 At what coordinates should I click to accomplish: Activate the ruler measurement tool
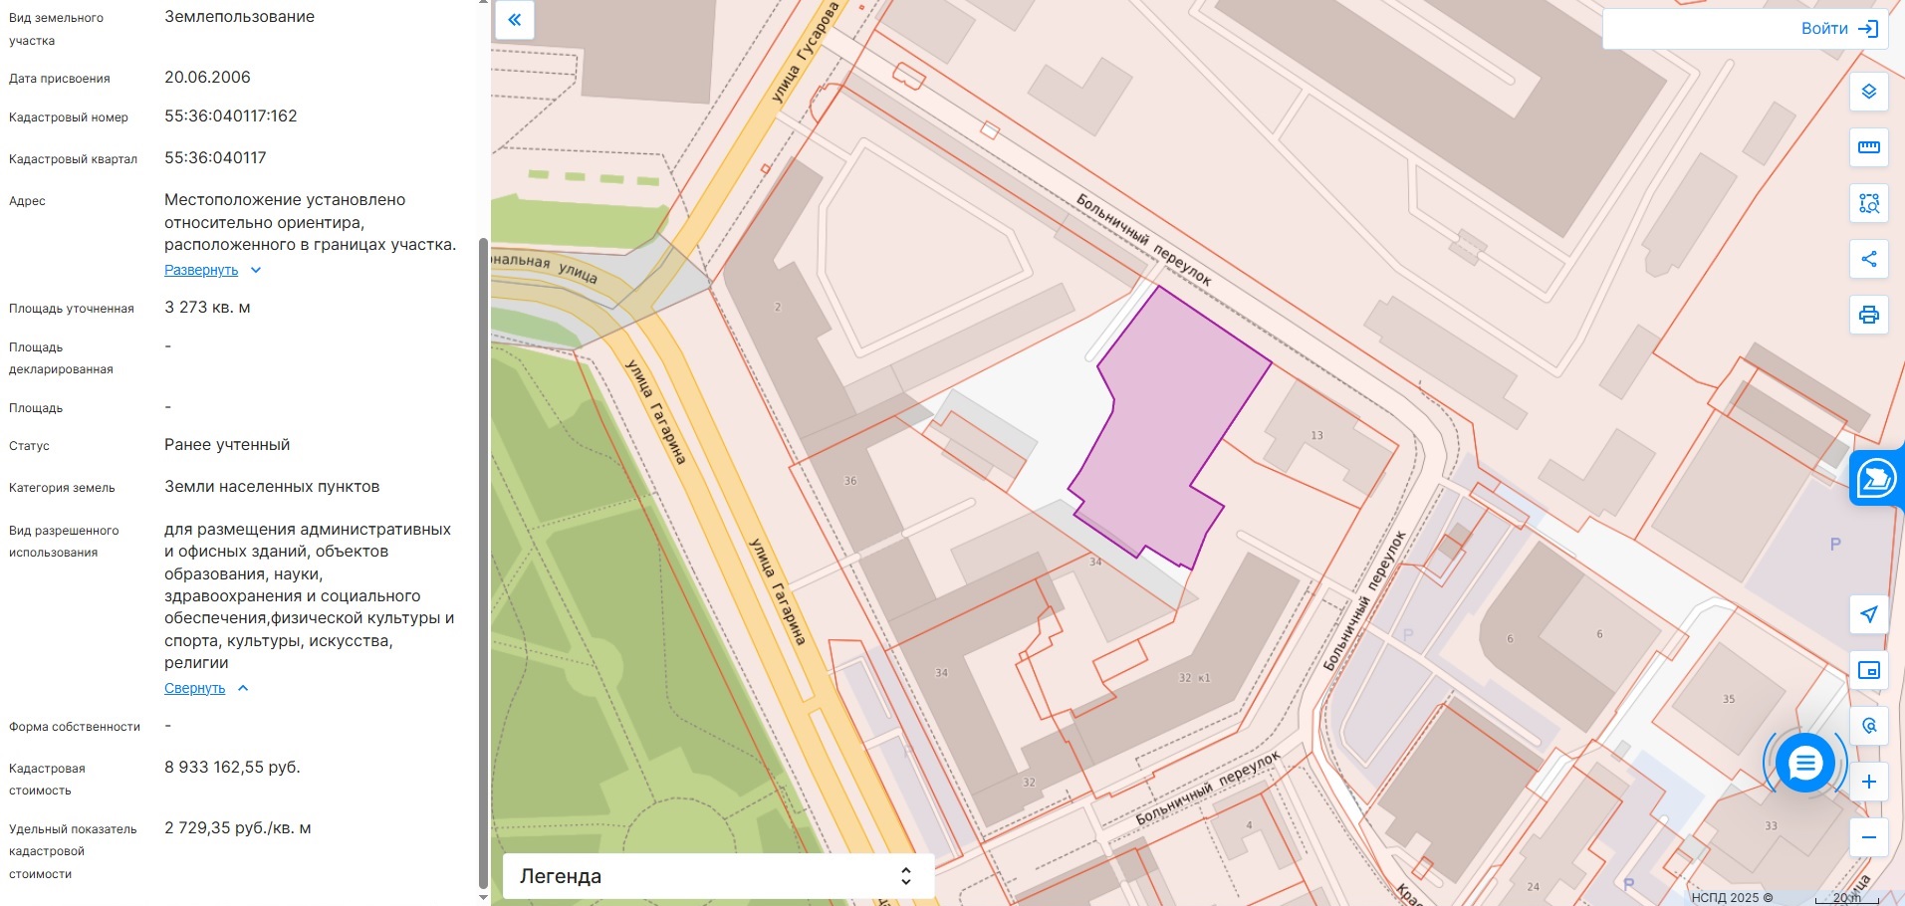coord(1868,147)
